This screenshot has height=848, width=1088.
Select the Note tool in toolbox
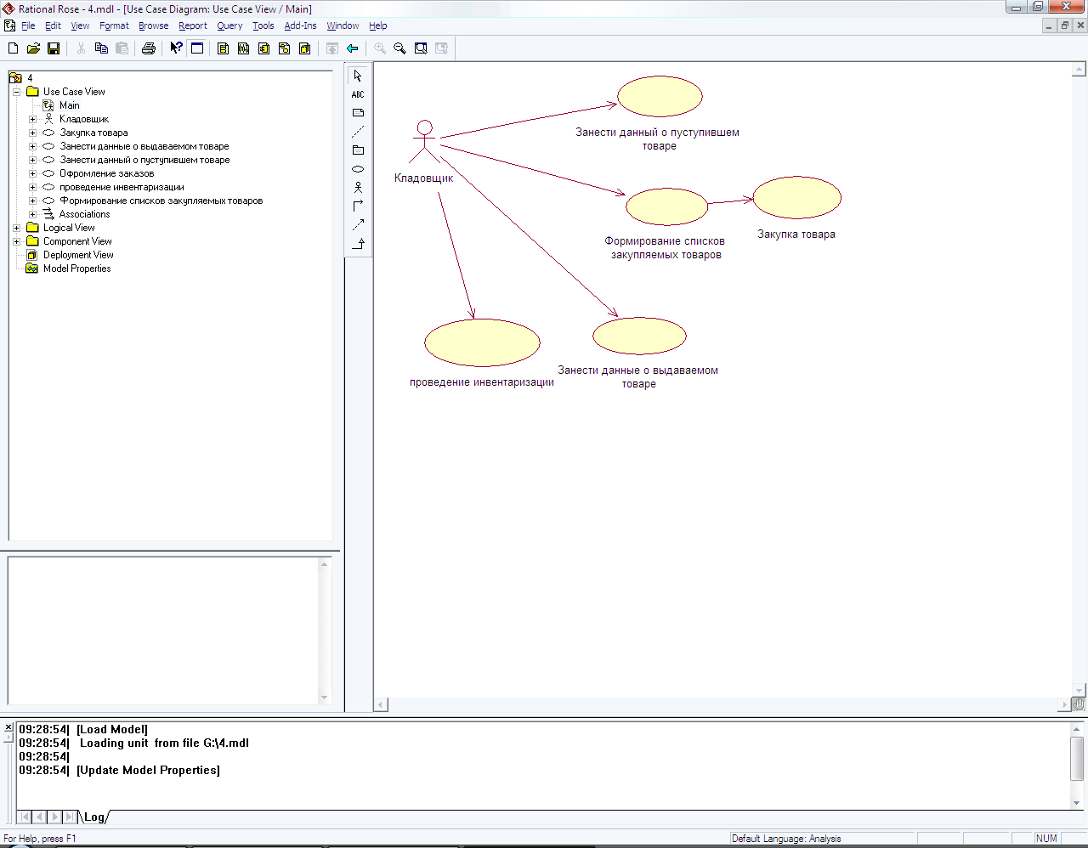click(358, 113)
